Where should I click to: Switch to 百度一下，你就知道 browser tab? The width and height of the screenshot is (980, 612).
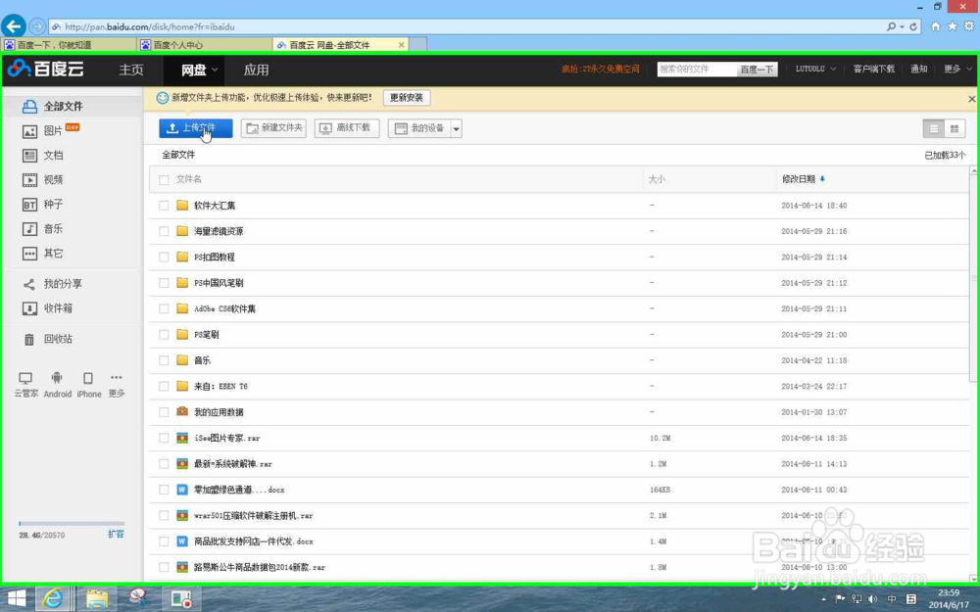[x=69, y=45]
